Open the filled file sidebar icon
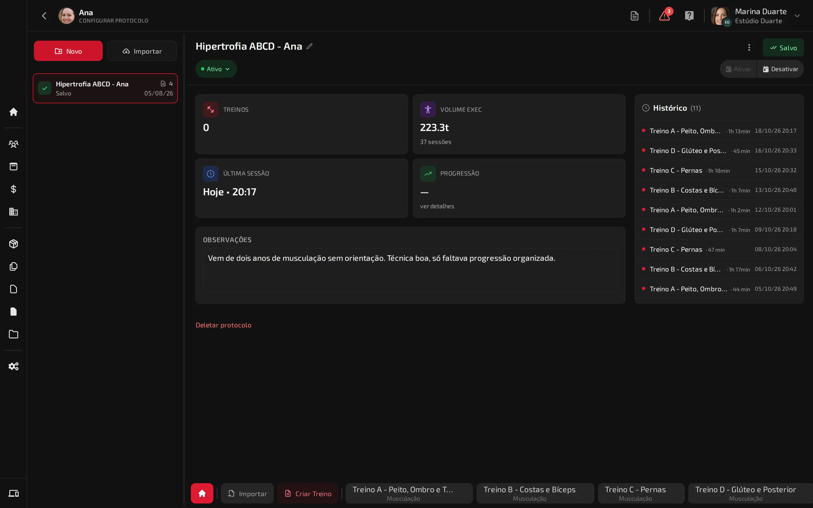Screen dimensions: 813x508 (14, 312)
